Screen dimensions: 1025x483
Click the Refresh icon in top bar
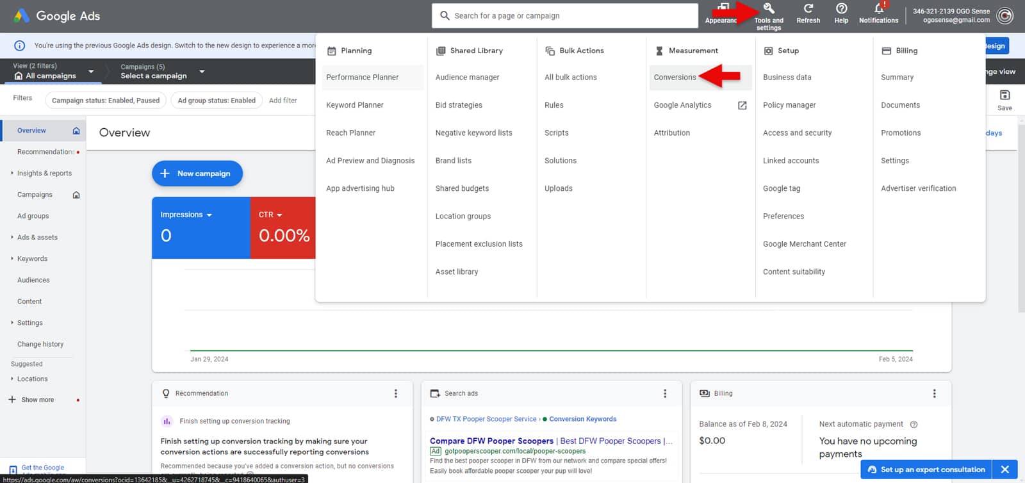[808, 9]
